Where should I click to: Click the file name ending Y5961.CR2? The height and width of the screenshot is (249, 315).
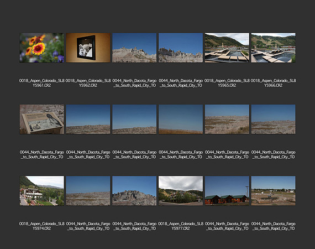42,83
